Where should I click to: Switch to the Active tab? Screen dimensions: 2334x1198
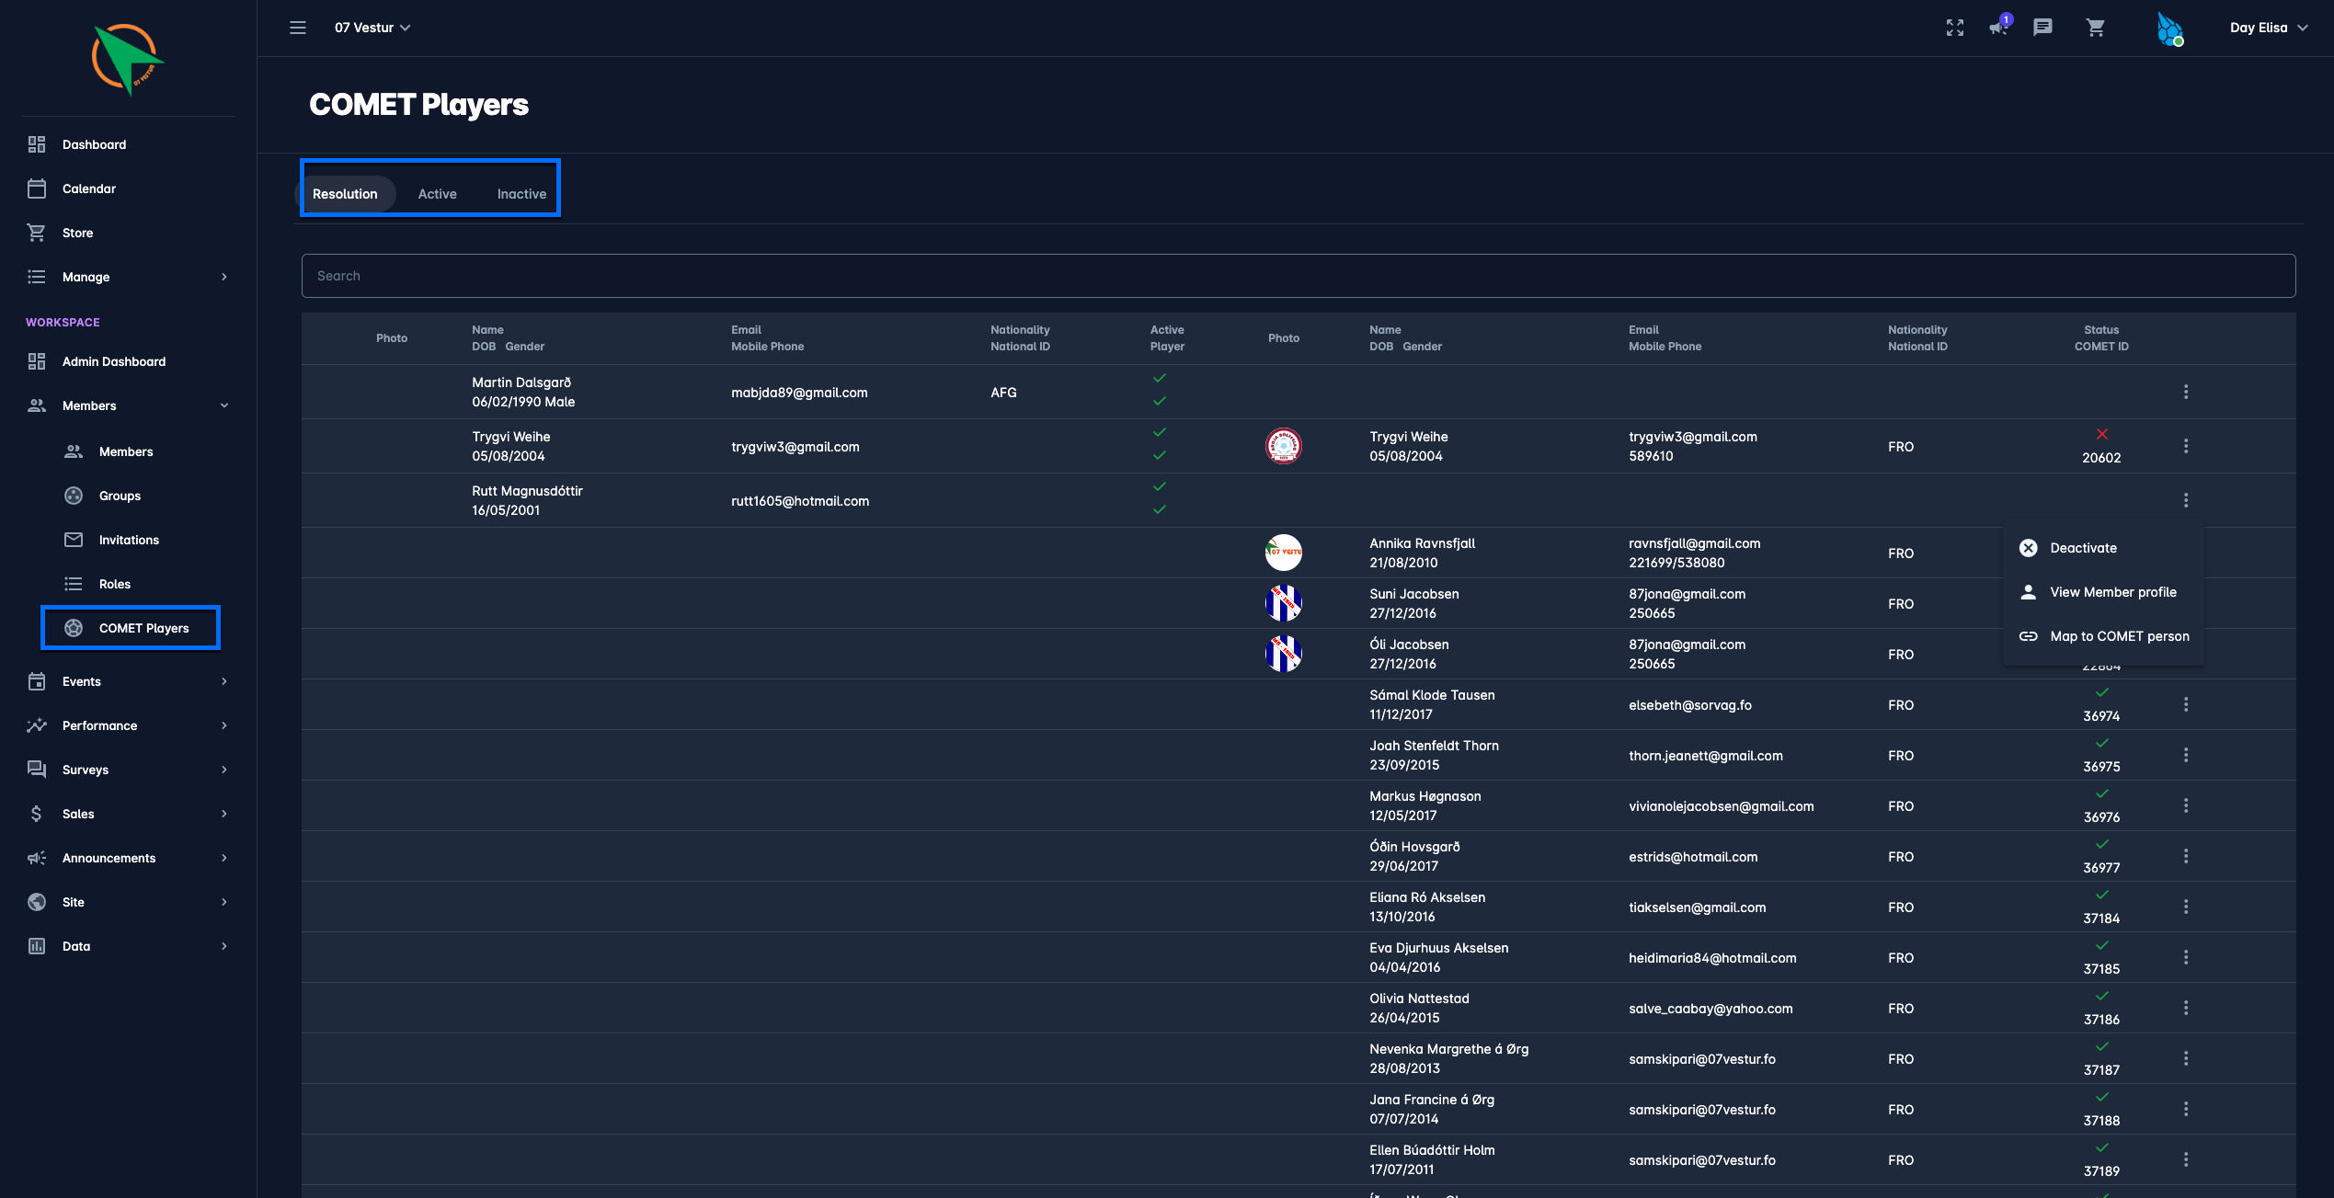point(437,194)
